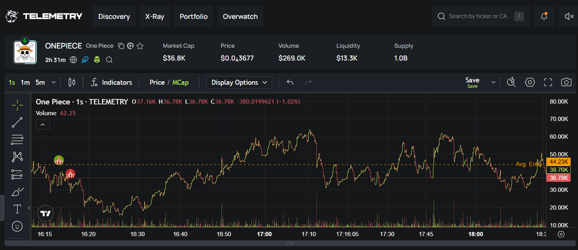Image resolution: width=578 pixels, height=250 pixels.
Task: Click the Volume $269.0K value
Action: 292,58
